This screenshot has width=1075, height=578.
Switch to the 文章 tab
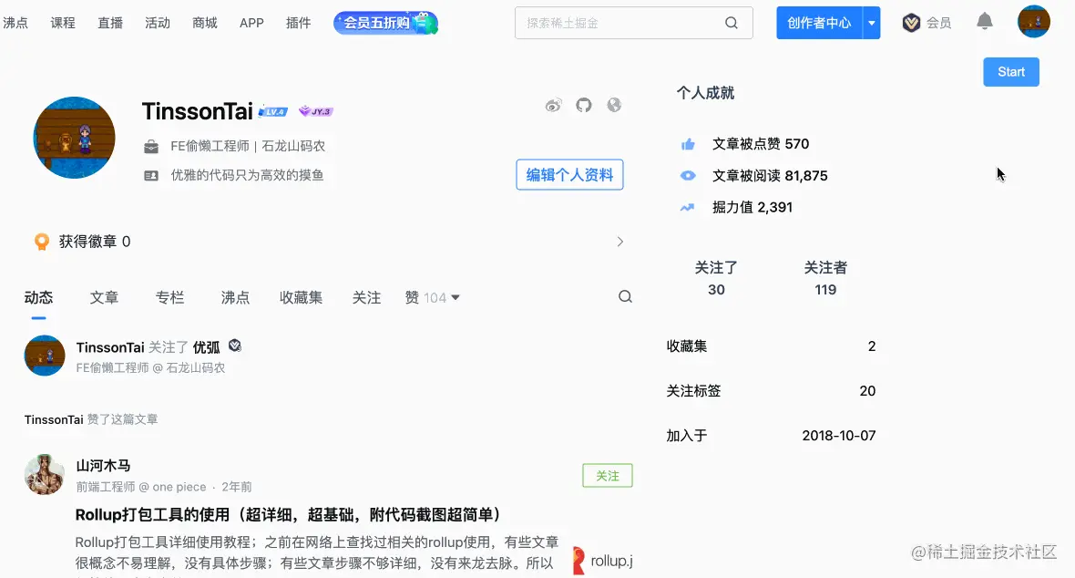[104, 297]
